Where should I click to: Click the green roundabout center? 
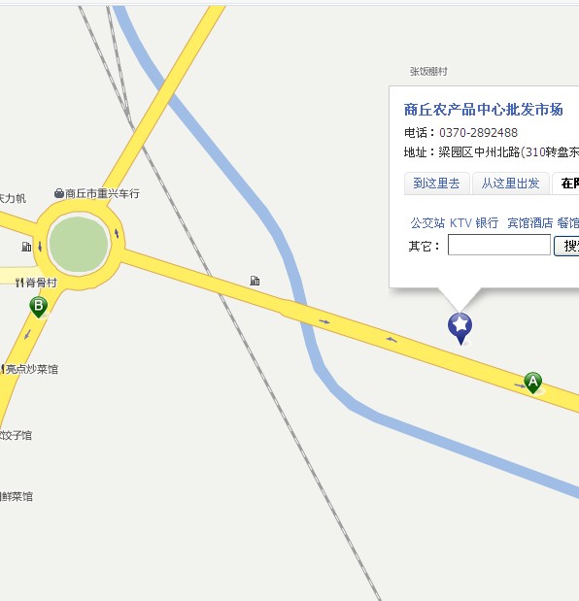click(x=79, y=244)
